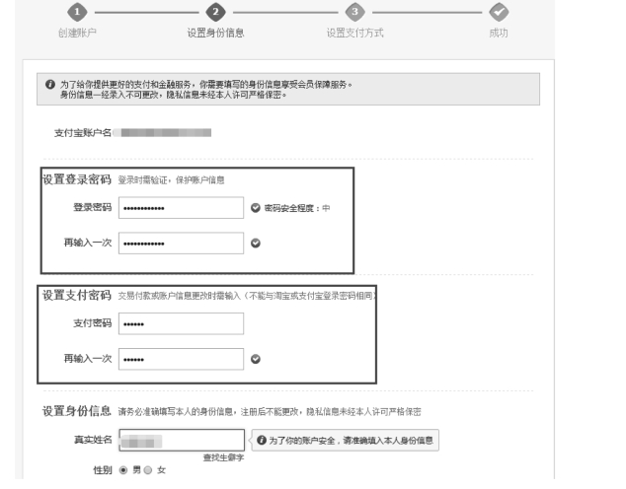
Task: Click the 设置支付方式 step label
Action: pos(354,33)
